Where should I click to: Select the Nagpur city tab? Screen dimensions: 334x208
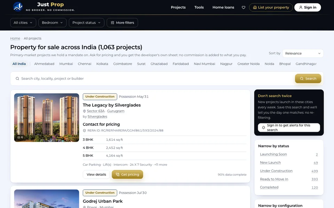click(226, 64)
